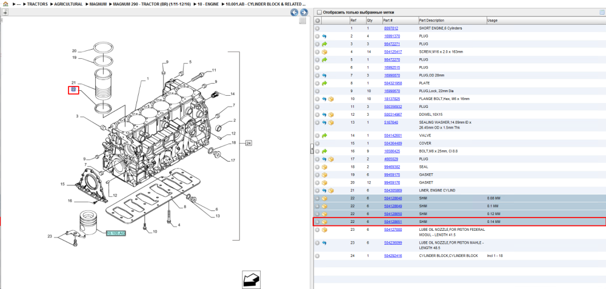The width and height of the screenshot is (606, 289).
Task: Click callout number 15 in diagram
Action: (x=62, y=184)
